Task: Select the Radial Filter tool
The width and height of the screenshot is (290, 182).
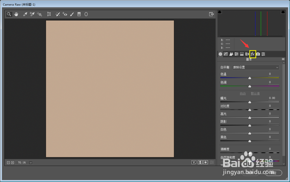Action: [86, 14]
